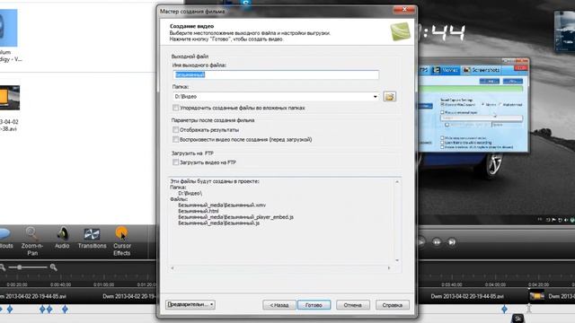Click the 0:00:40:00 mark on the timeline ruler
The height and width of the screenshot is (323, 575).
pyautogui.click(x=61, y=284)
